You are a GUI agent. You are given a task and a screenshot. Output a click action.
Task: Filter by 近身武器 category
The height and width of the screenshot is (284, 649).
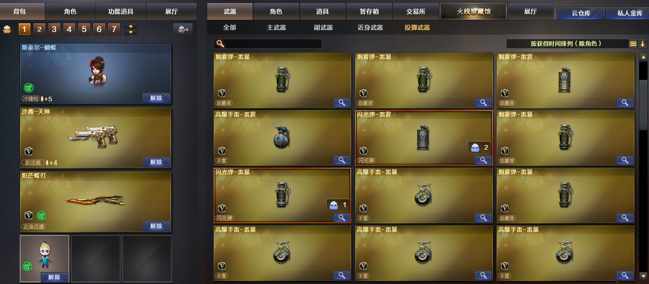[370, 27]
